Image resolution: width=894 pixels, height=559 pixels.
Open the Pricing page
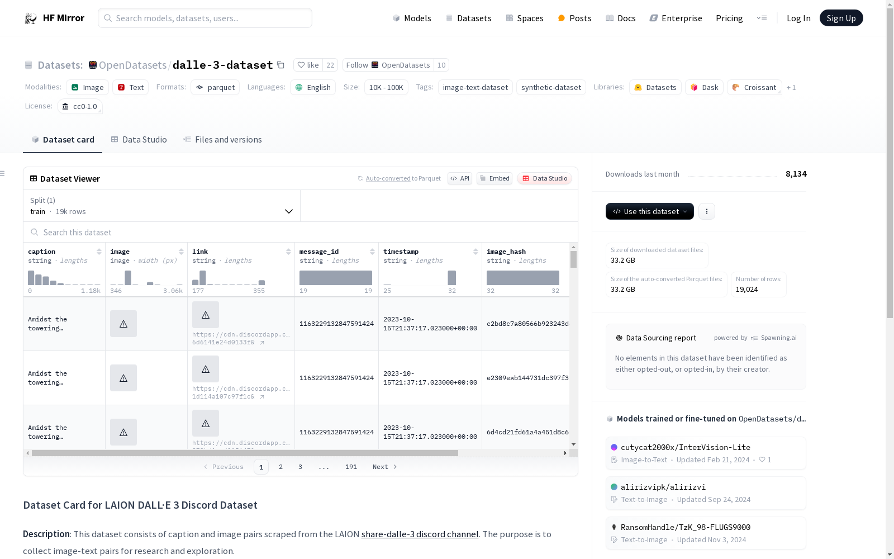point(729,18)
